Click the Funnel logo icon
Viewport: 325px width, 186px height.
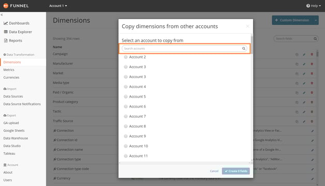tap(6, 6)
